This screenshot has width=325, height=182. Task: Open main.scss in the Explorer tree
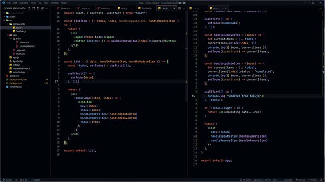(x=25, y=54)
